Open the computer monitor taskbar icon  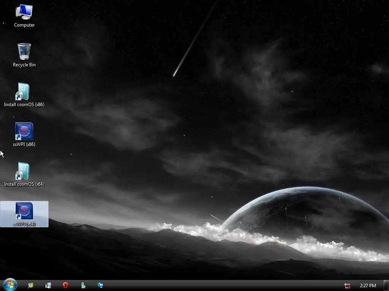pos(48,285)
